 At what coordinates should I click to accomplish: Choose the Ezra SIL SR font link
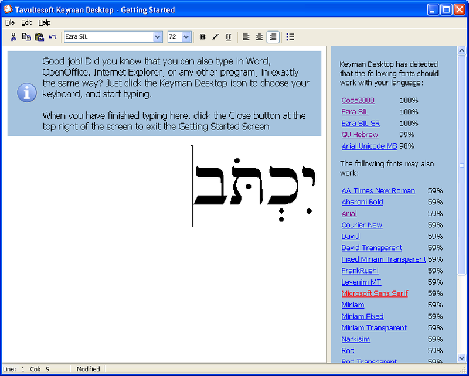point(361,123)
